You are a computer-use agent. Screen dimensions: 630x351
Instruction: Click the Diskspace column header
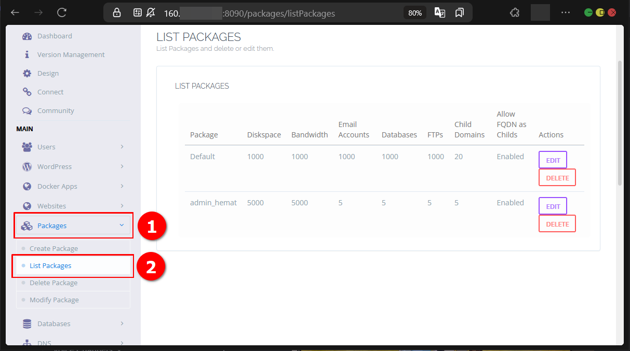click(x=264, y=135)
